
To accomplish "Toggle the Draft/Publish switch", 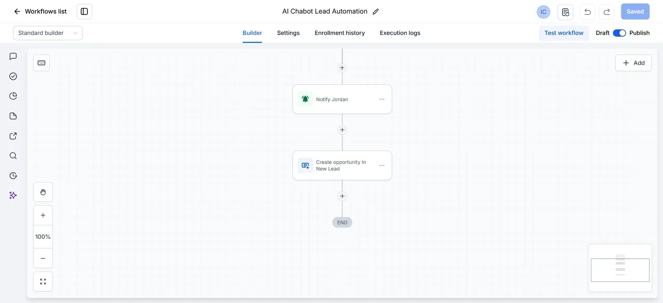I will click(619, 33).
